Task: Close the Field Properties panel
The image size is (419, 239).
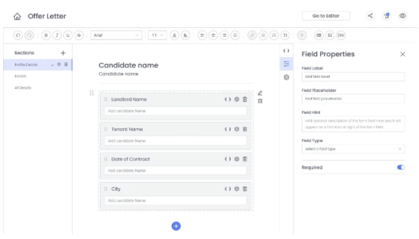Action: click(403, 54)
